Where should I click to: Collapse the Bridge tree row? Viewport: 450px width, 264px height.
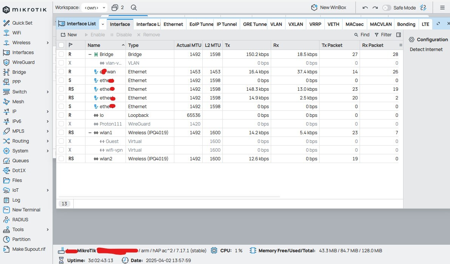(90, 54)
